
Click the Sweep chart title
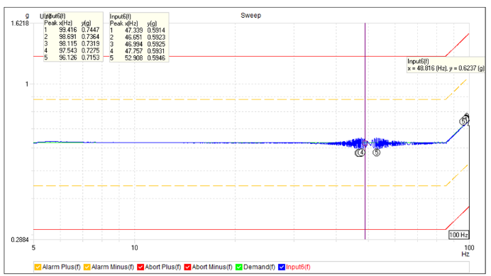point(251,16)
